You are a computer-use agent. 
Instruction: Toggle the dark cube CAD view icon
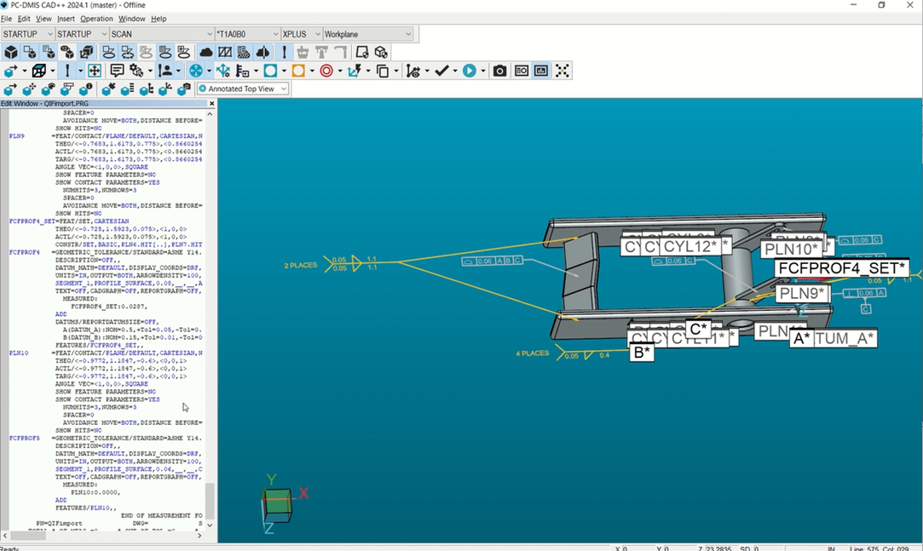[x=39, y=70]
